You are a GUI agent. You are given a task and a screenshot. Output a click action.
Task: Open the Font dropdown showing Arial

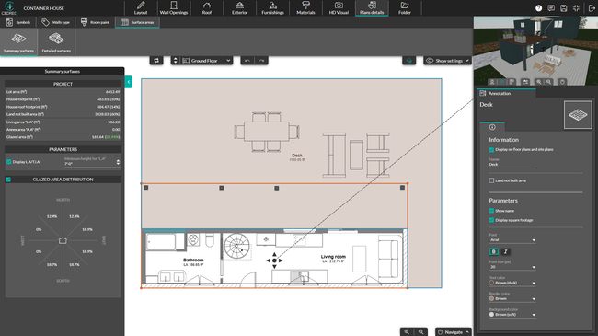[512, 239]
